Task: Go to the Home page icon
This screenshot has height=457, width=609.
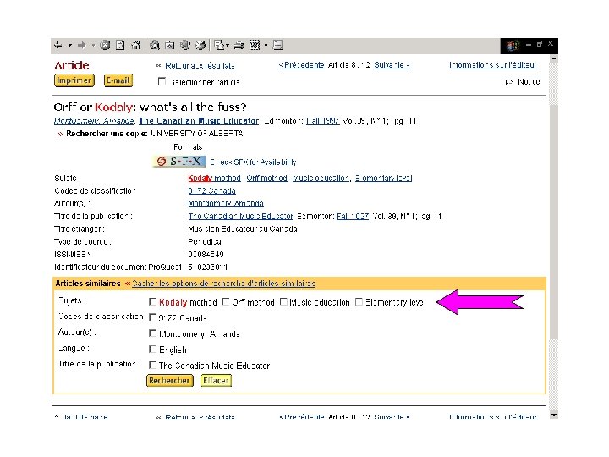Action: click(135, 45)
